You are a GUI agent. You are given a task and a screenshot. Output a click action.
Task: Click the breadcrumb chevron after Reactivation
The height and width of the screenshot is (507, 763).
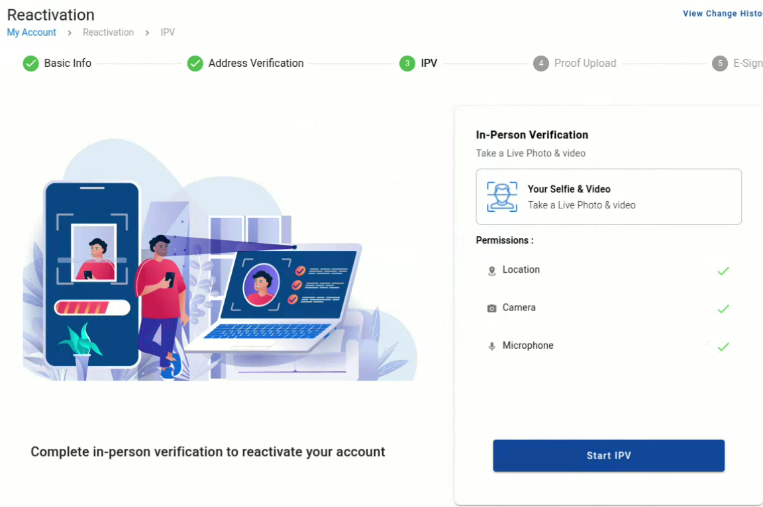[147, 32]
